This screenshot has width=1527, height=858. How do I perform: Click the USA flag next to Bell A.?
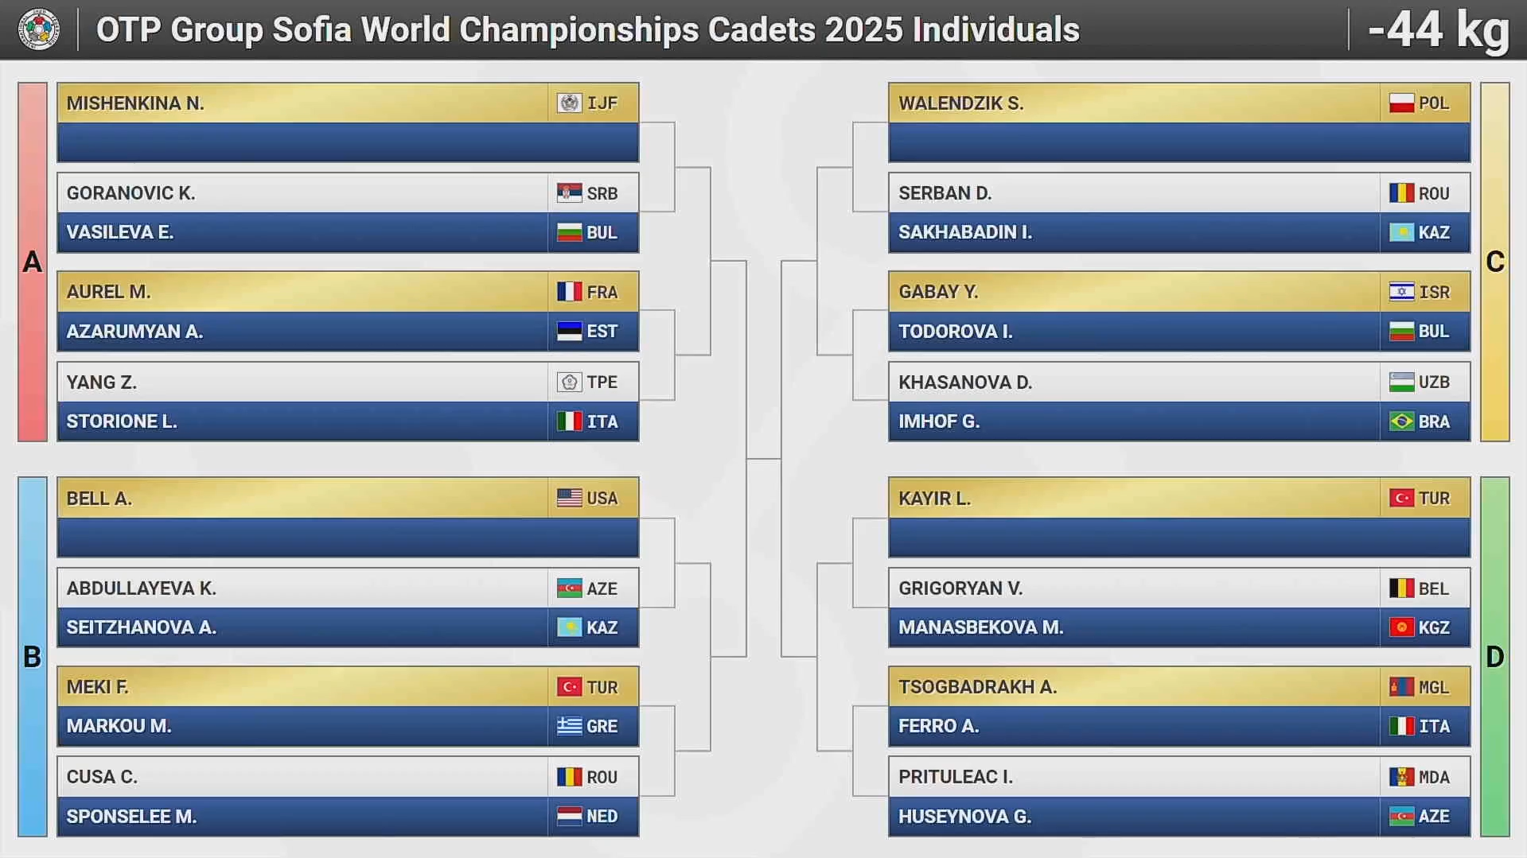[x=569, y=499]
